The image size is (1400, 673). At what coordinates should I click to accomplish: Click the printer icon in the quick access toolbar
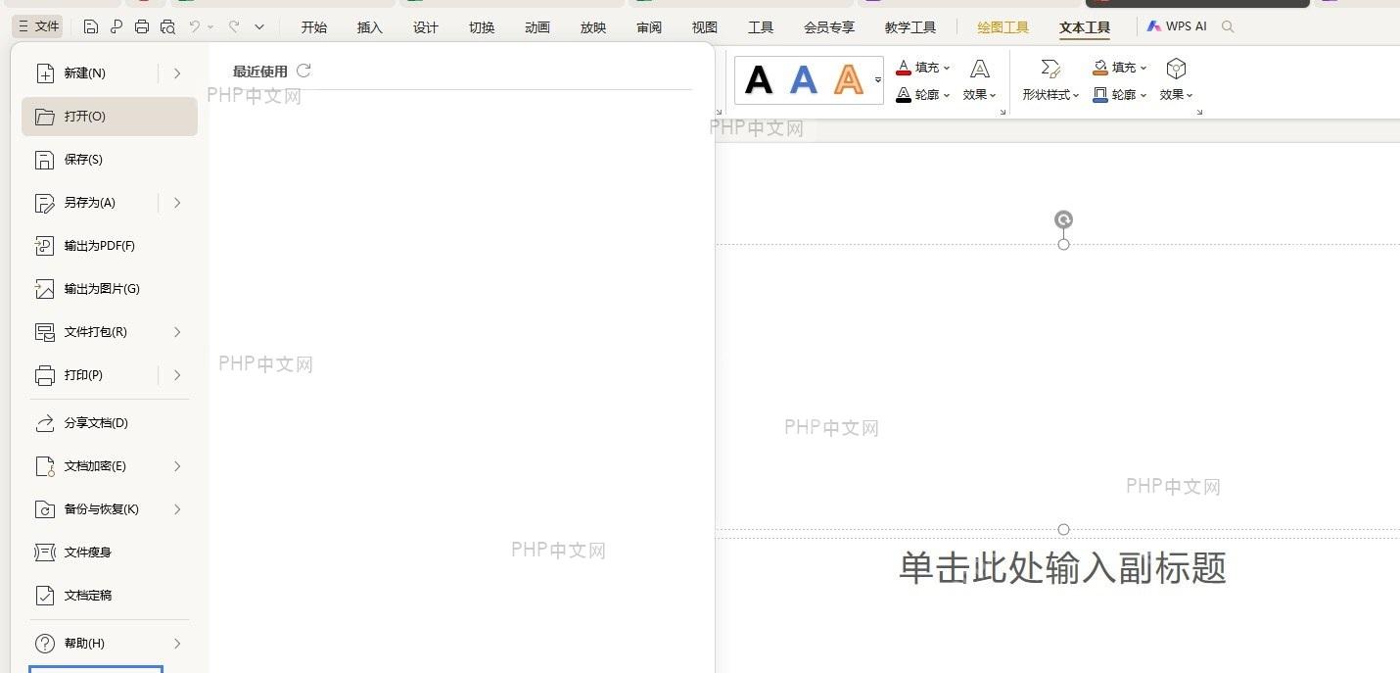tap(142, 27)
